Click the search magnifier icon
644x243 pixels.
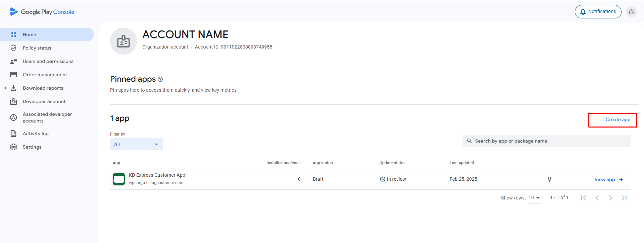[469, 141]
